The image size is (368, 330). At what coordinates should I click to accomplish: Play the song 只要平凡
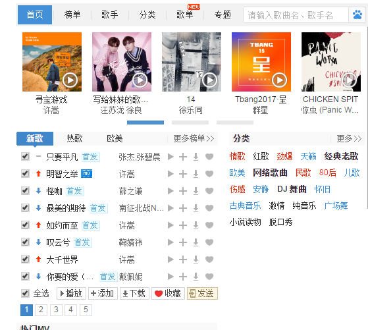click(x=171, y=157)
